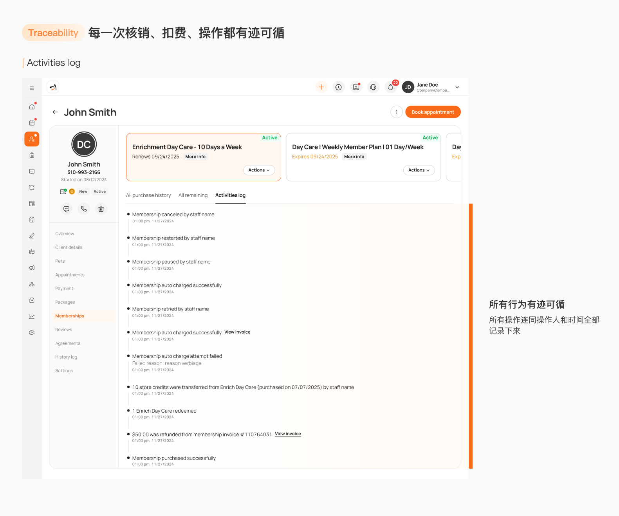Toggle the hamburger menu to collapse sidebar
619x516 pixels.
pyautogui.click(x=32, y=88)
